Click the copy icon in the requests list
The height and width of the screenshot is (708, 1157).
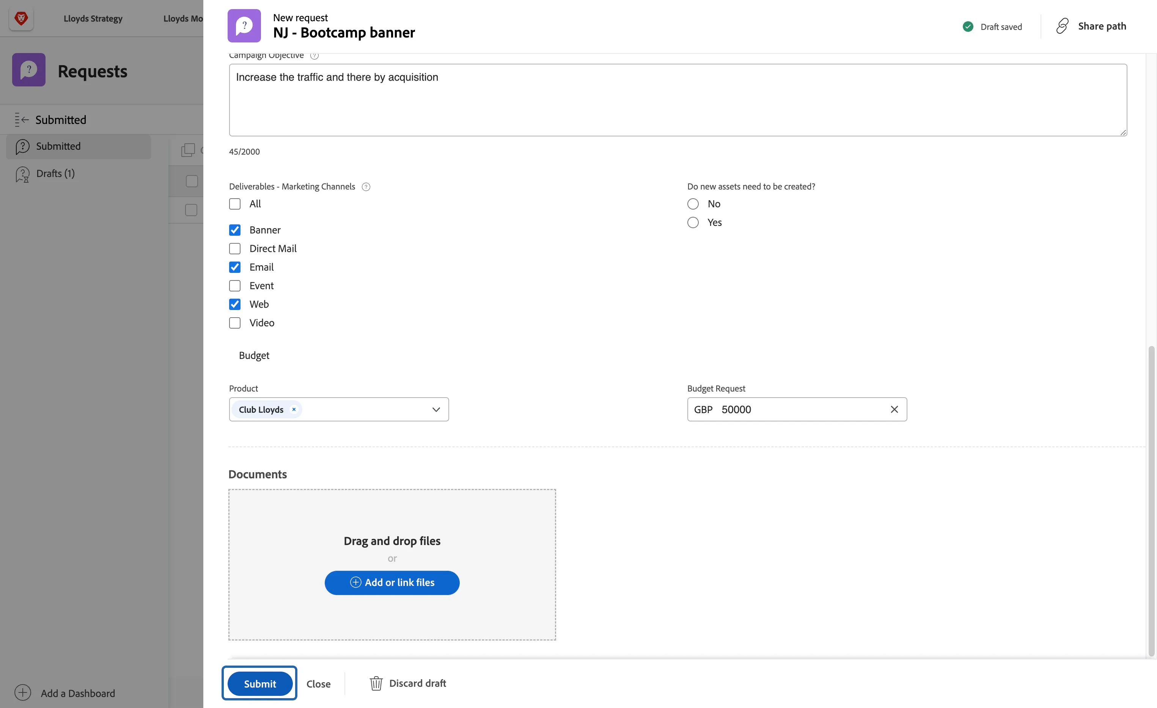188,150
